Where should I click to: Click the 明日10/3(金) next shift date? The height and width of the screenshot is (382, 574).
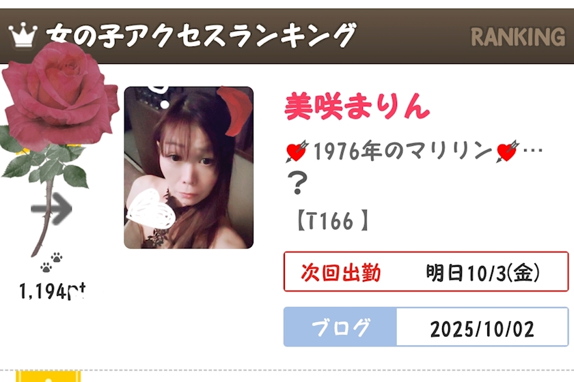click(483, 272)
